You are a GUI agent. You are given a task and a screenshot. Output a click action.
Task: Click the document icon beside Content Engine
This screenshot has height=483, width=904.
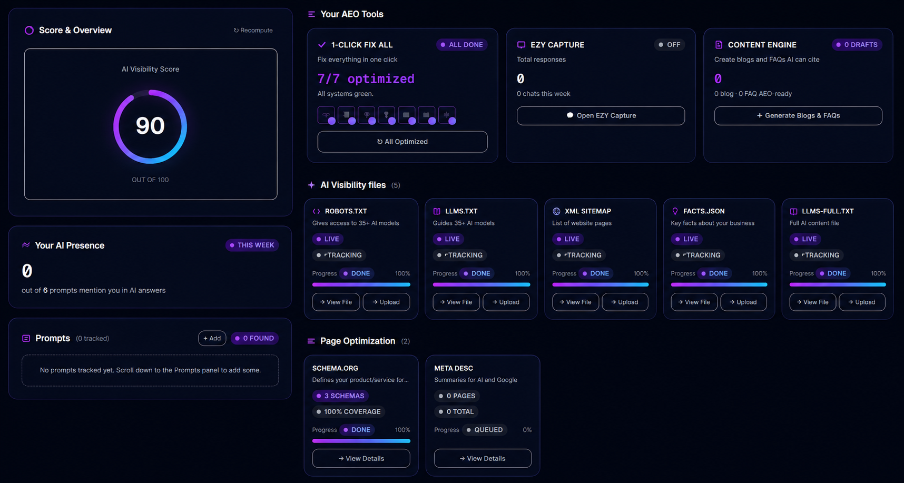coord(719,45)
